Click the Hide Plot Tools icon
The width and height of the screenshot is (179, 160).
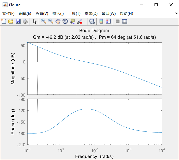click(118, 21)
